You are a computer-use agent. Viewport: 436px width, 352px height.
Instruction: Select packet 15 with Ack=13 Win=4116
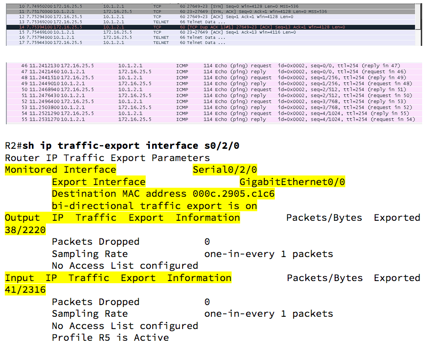210,32
